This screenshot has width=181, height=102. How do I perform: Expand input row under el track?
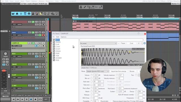tap(12, 27)
